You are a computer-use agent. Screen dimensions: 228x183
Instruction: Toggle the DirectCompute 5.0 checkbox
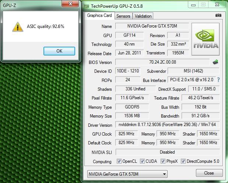[x=183, y=161]
